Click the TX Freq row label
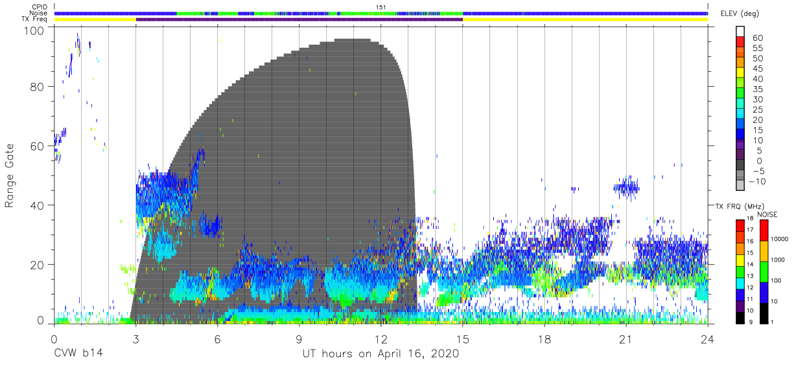796x367 pixels. (34, 19)
